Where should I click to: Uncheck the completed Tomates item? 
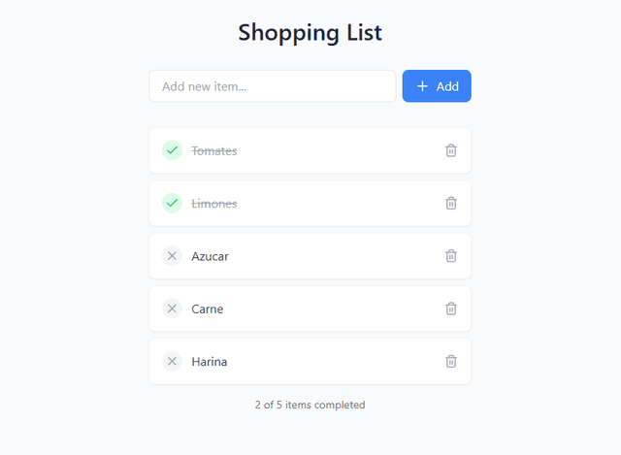(x=172, y=150)
